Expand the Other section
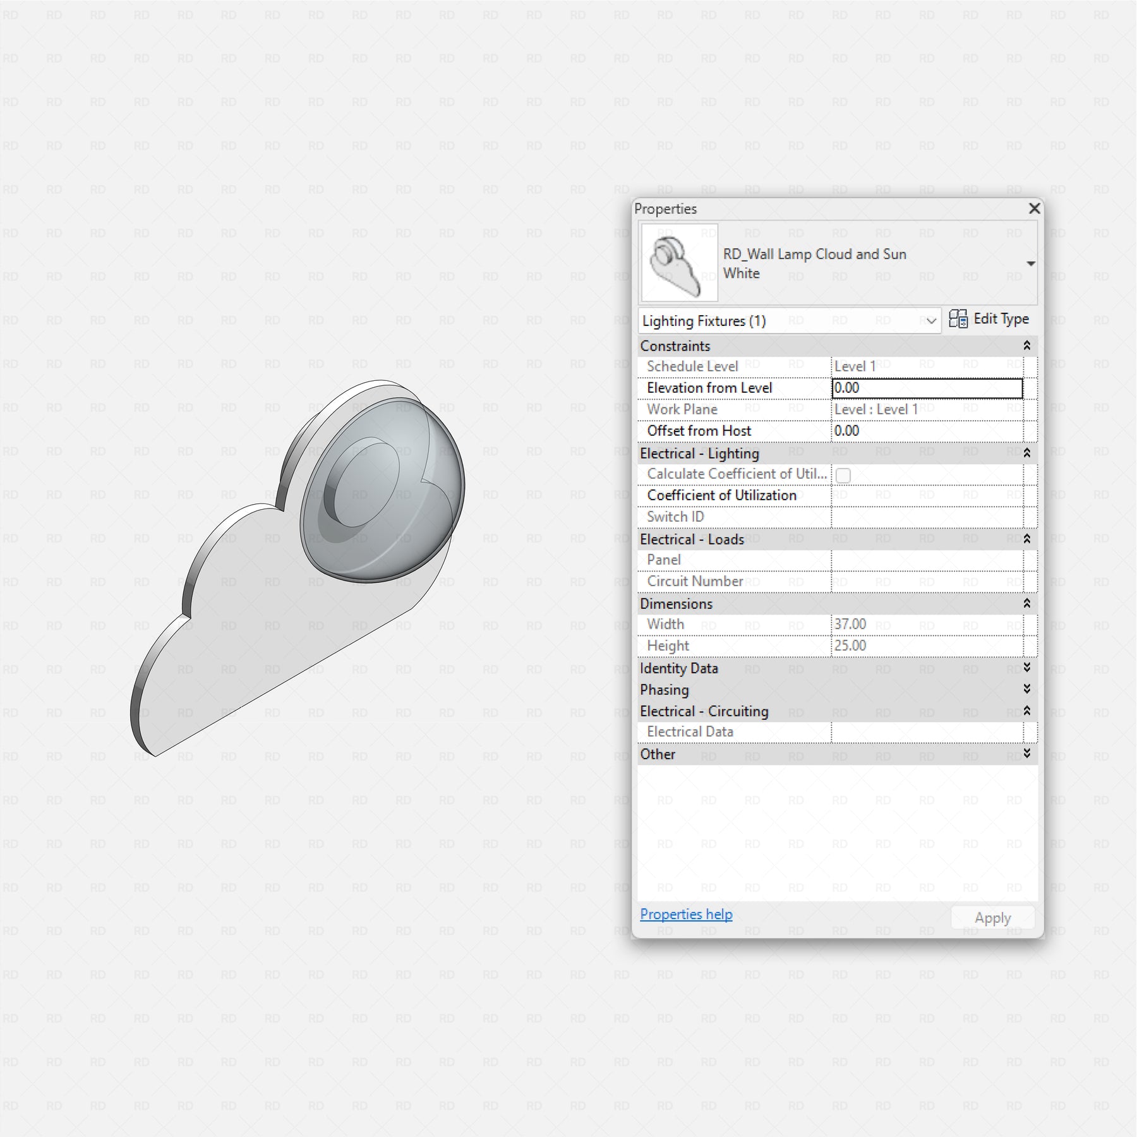The width and height of the screenshot is (1137, 1137). (x=1026, y=754)
